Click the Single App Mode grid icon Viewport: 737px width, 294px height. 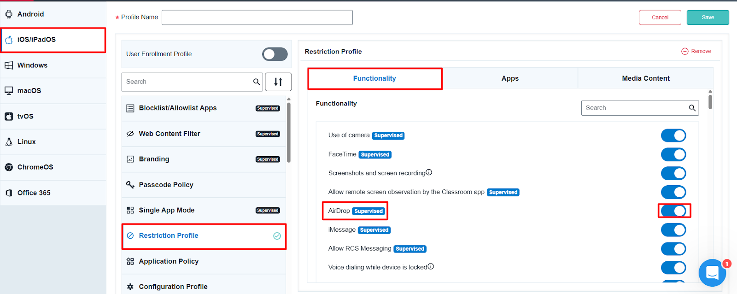130,210
